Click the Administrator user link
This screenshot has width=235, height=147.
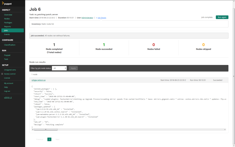coord(87,18)
